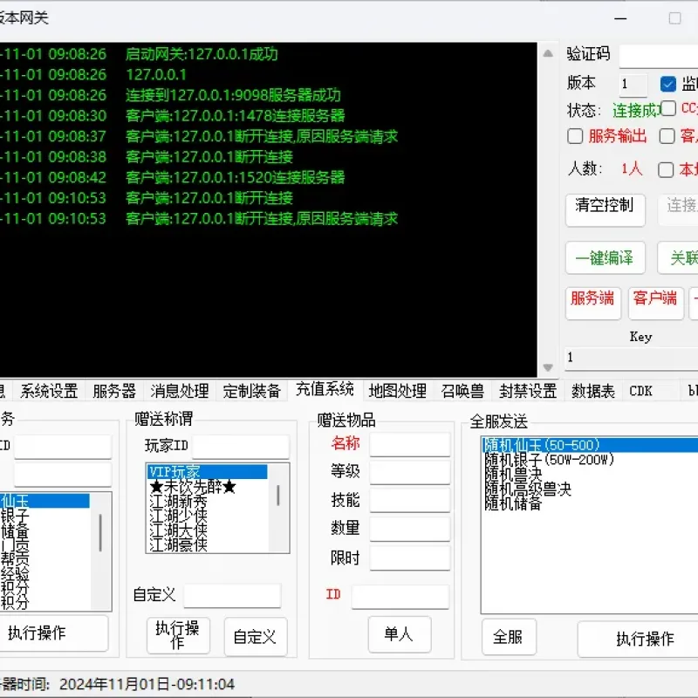Click the 等级 input field
This screenshot has height=698, width=698.
pyautogui.click(x=409, y=472)
